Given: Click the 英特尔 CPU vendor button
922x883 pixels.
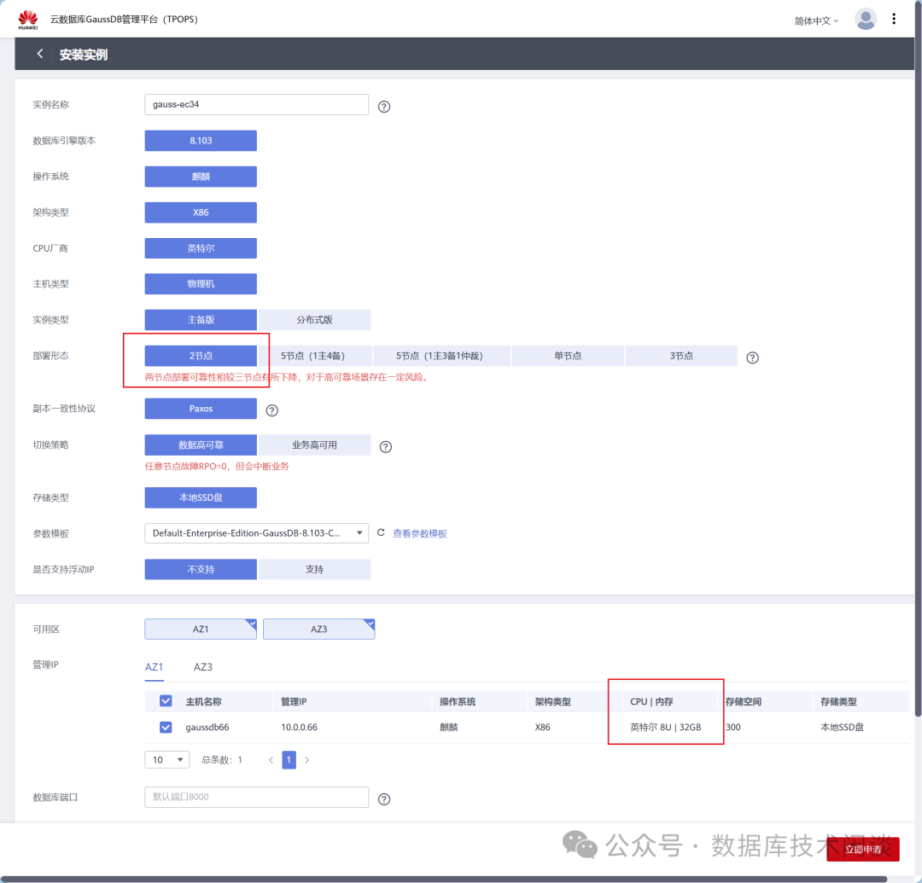Looking at the screenshot, I should pyautogui.click(x=201, y=248).
